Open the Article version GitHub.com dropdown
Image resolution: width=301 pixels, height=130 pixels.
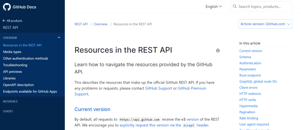click(x=265, y=24)
